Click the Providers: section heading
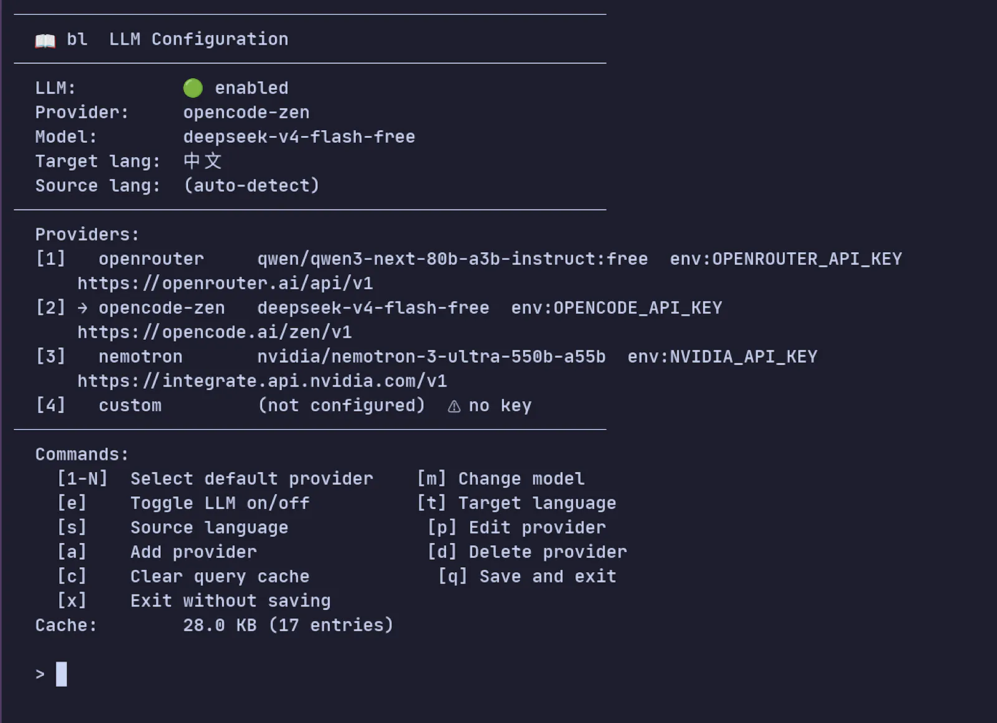The image size is (997, 723). (87, 235)
